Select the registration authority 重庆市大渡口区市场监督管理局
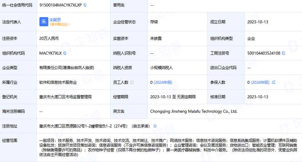This screenshot has width=302, height=162. 65,97
